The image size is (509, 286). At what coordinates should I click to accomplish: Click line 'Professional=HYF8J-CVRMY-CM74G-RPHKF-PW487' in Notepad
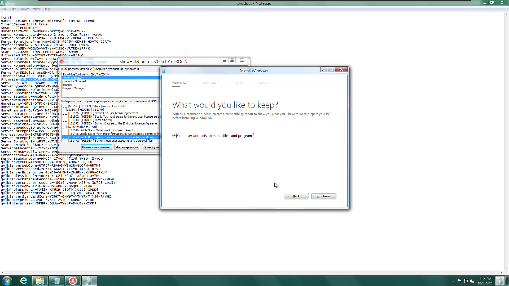45,45
